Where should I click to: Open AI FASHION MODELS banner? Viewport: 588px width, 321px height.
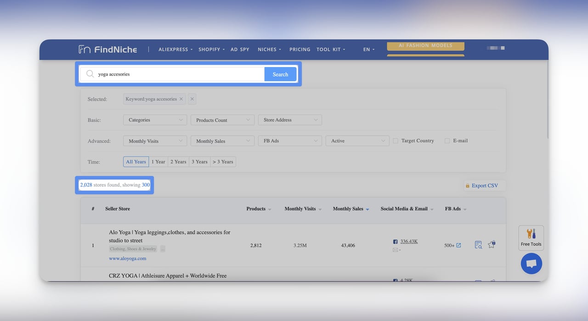[425, 46]
